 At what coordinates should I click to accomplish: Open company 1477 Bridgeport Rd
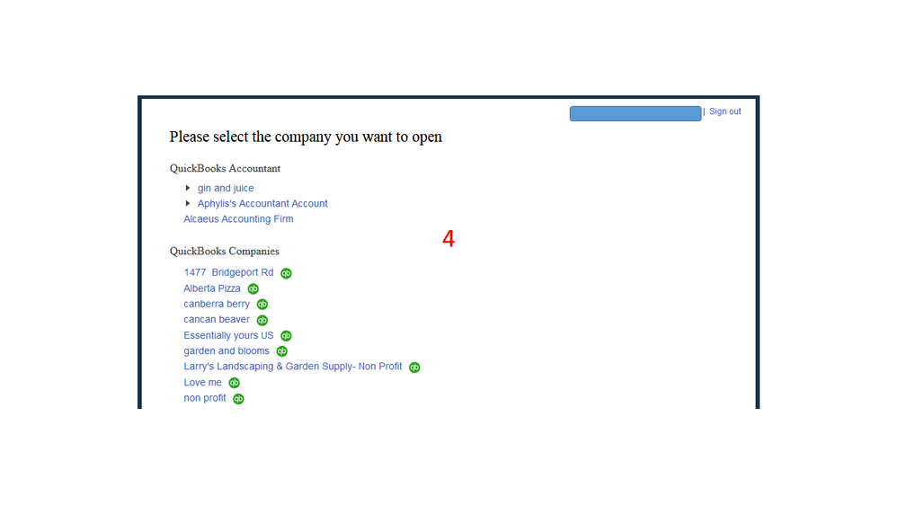(228, 272)
